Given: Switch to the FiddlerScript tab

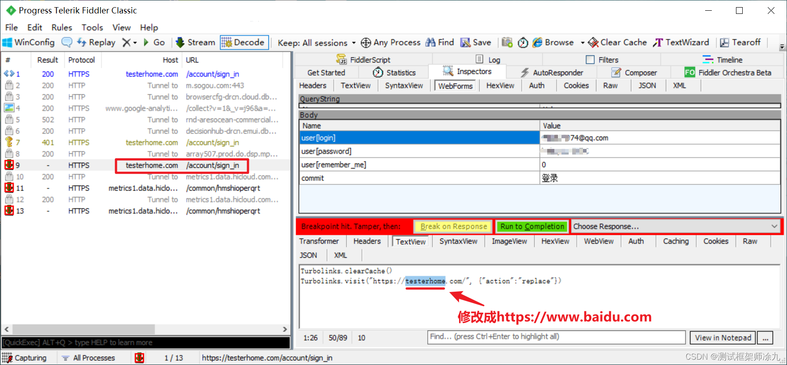Looking at the screenshot, I should [363, 59].
